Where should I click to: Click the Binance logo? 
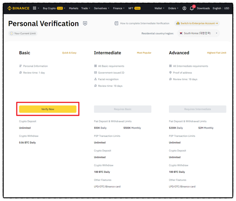(x=18, y=8)
